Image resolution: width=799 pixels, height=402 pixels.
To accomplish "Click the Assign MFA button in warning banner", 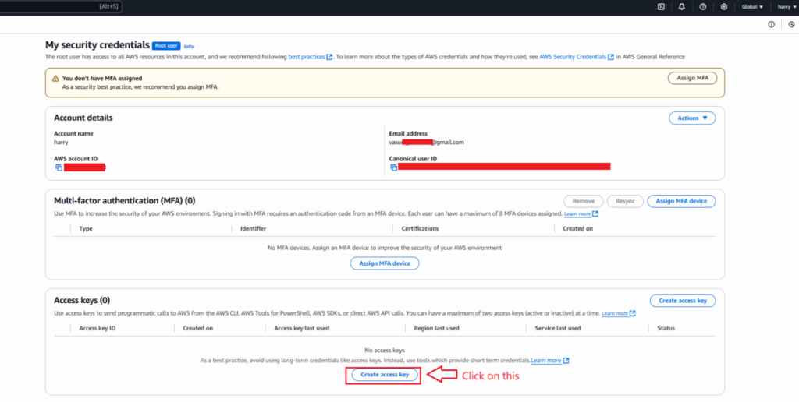I will pos(692,78).
